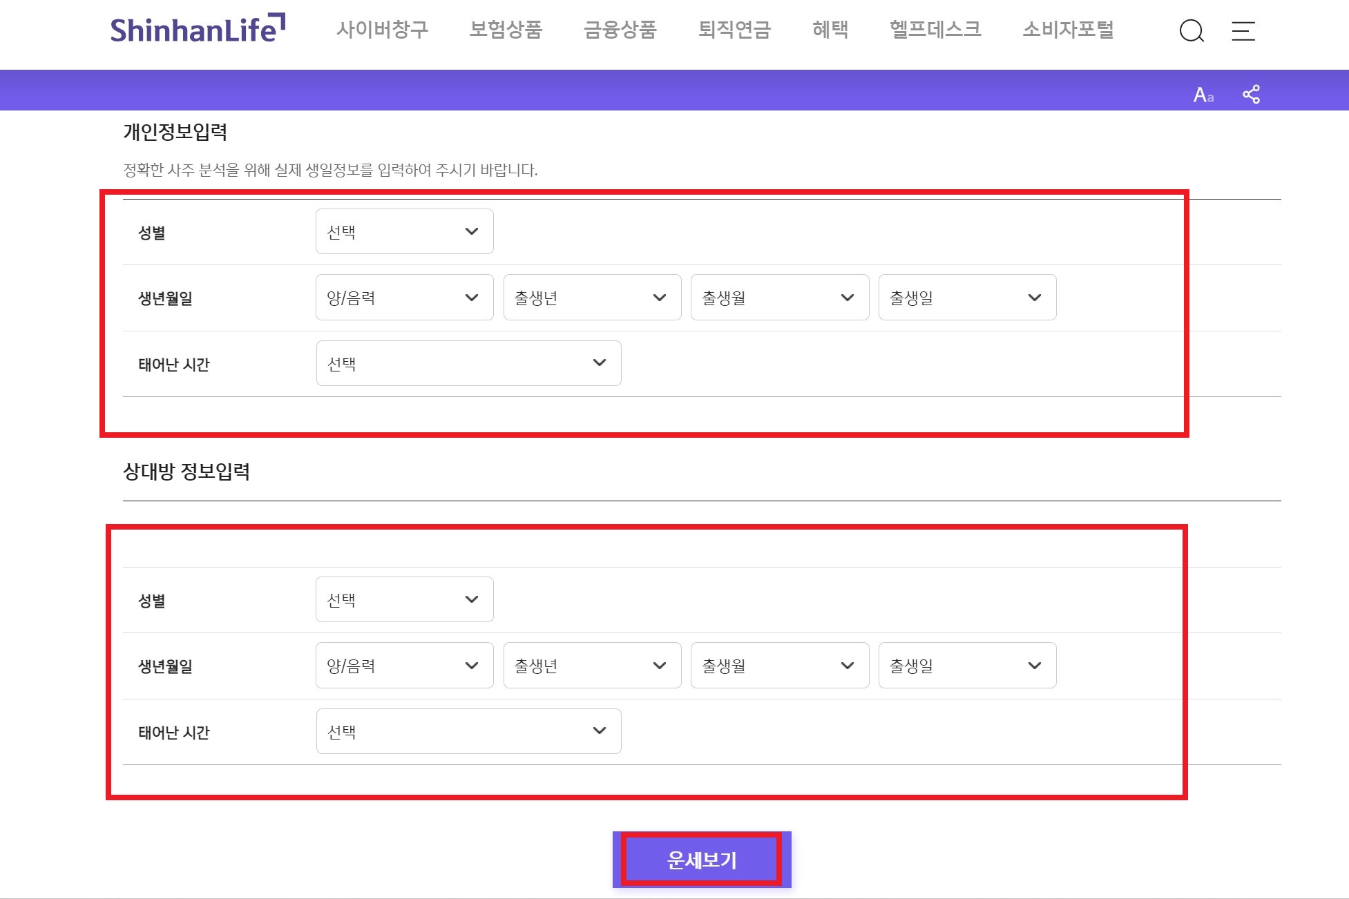Viewport: 1349px width, 899px height.
Task: Open the 성별 dropdown in 개인정보입력
Action: (x=404, y=231)
